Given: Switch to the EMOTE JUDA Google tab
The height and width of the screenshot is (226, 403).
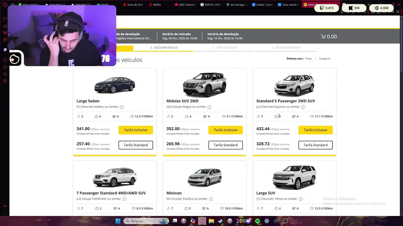Looking at the screenshot, I should (x=212, y=5).
